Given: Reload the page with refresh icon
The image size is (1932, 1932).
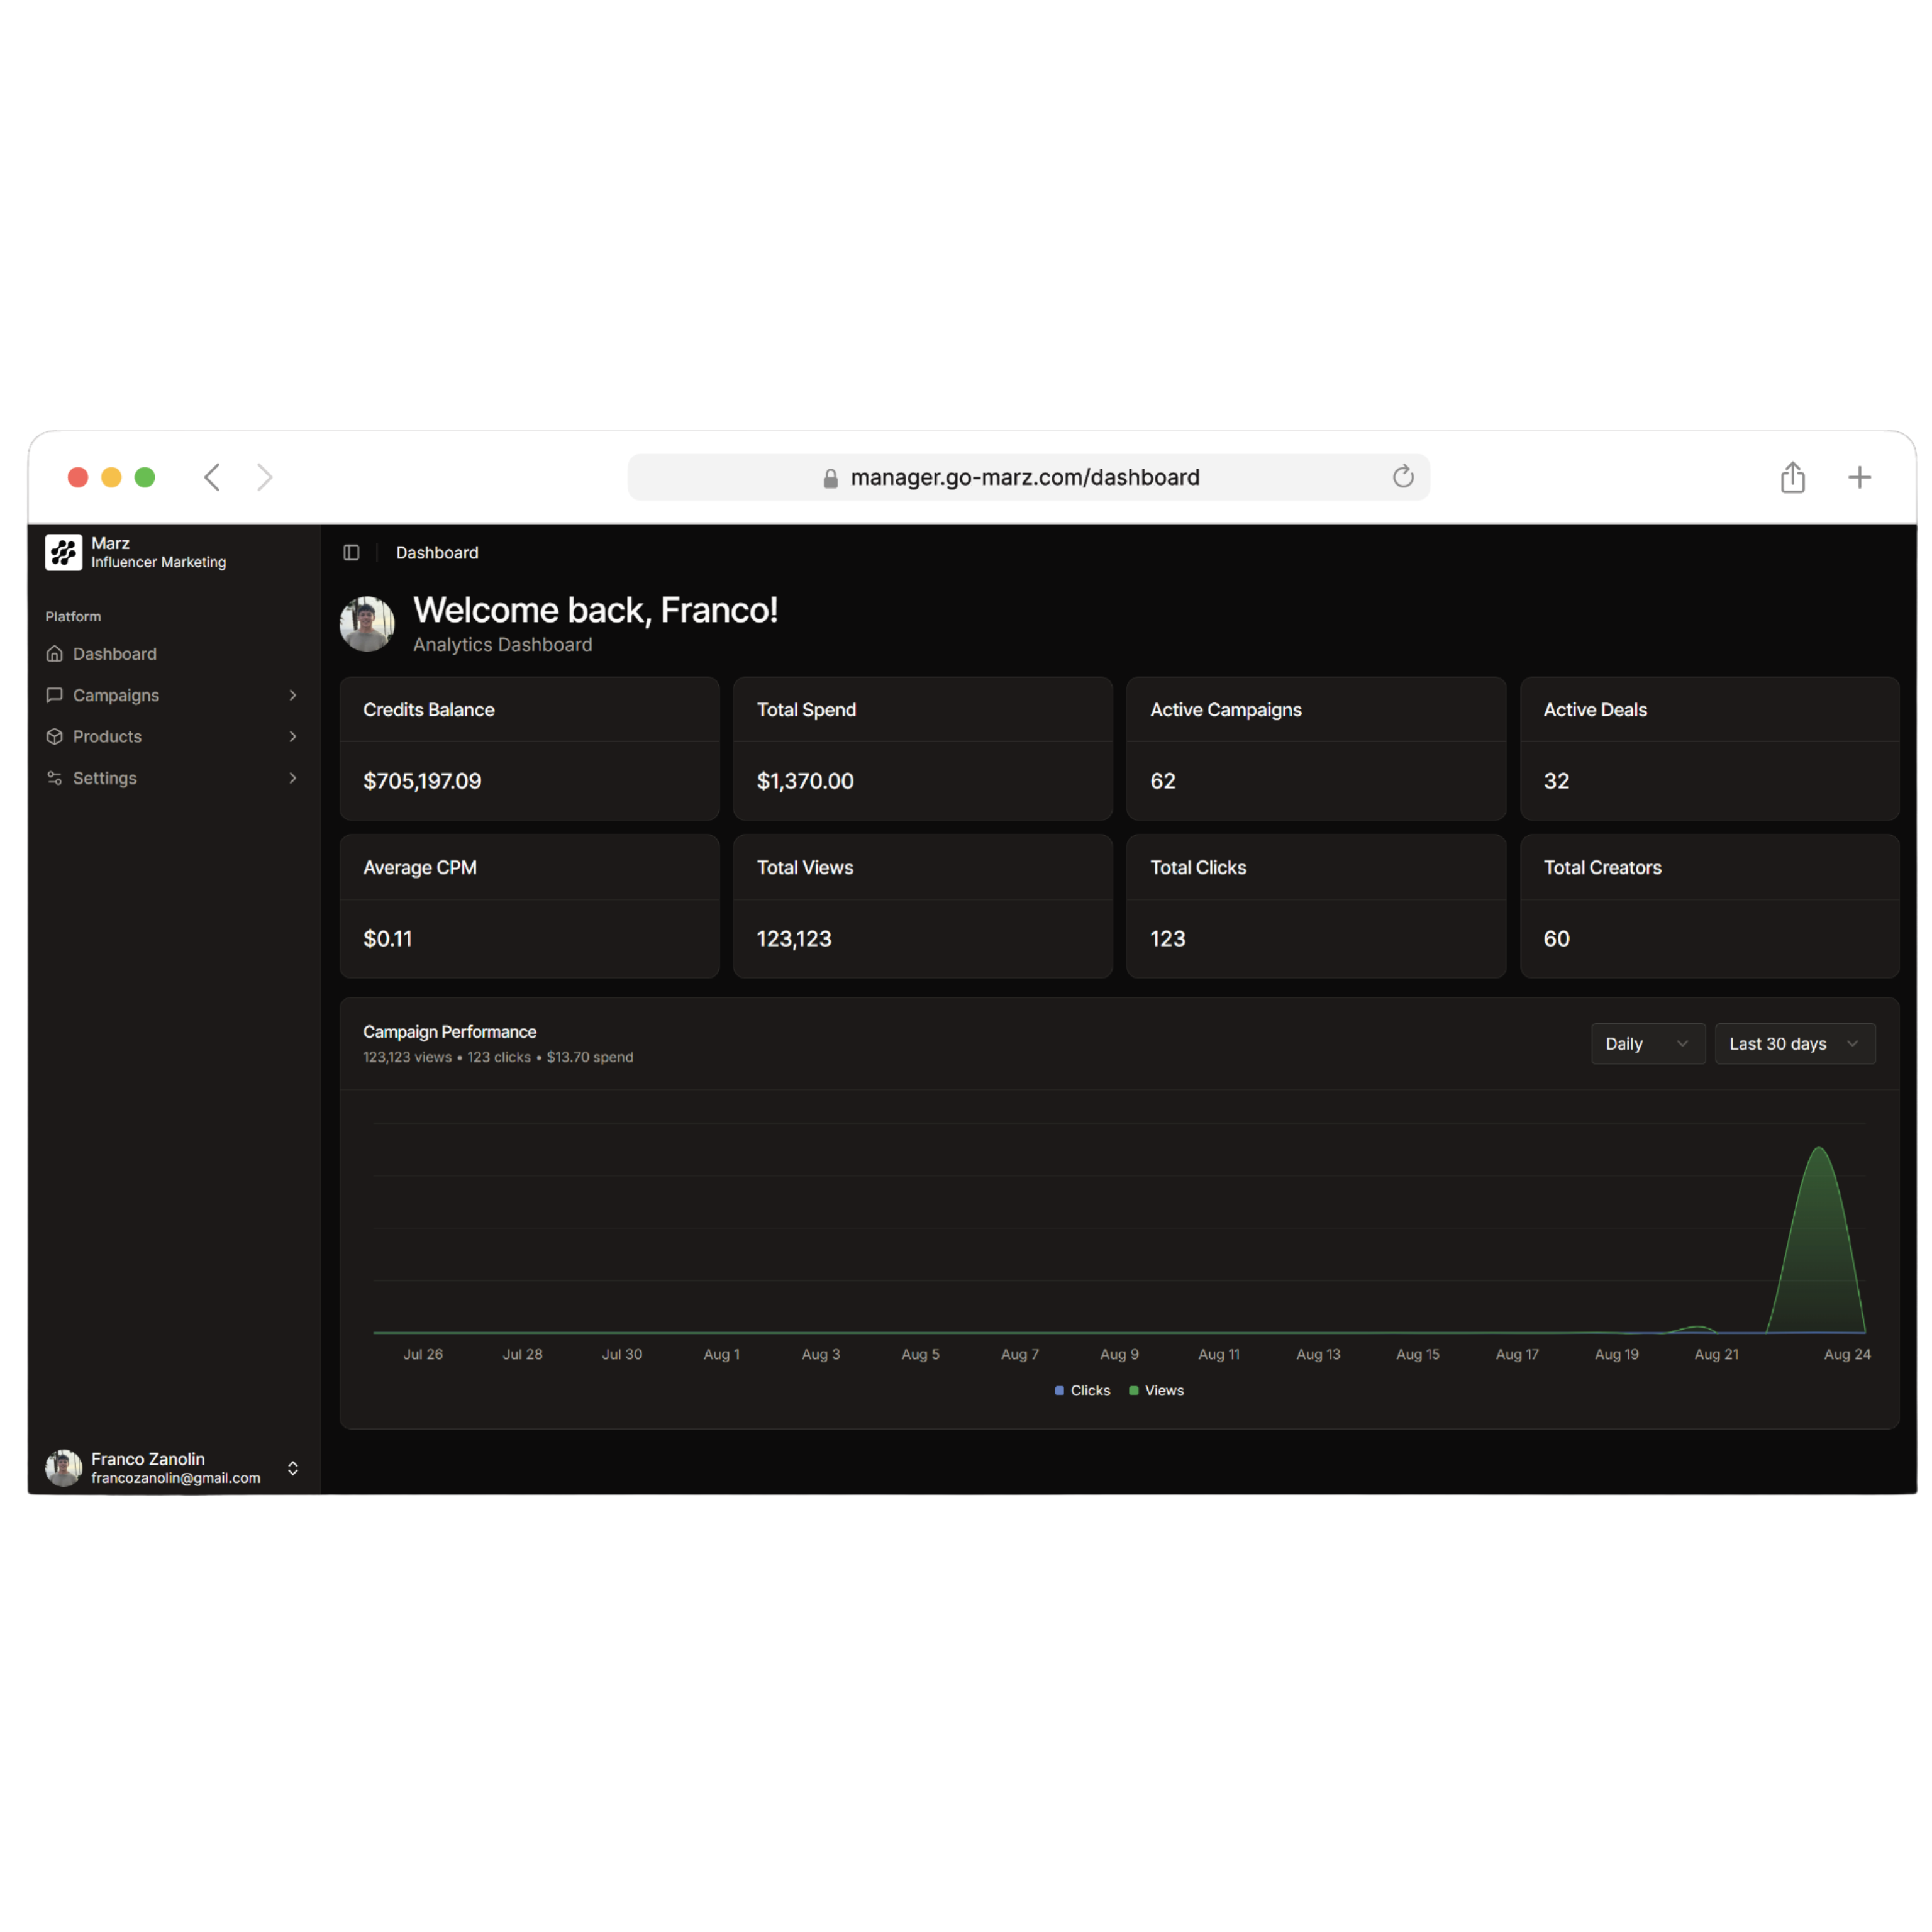Looking at the screenshot, I should (x=1403, y=477).
